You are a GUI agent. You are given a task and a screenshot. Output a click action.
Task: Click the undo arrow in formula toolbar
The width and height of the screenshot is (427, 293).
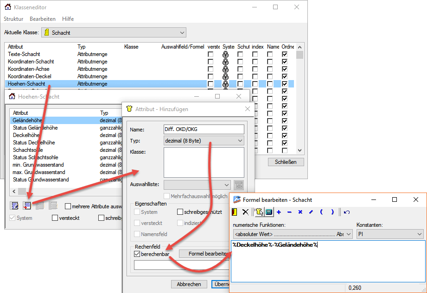pos(347,212)
